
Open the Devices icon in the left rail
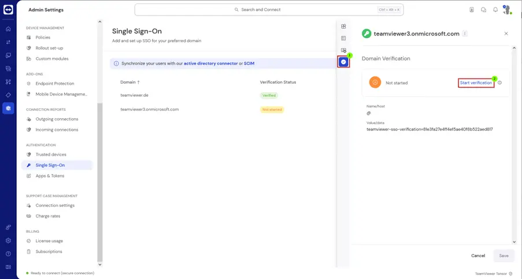point(8,55)
